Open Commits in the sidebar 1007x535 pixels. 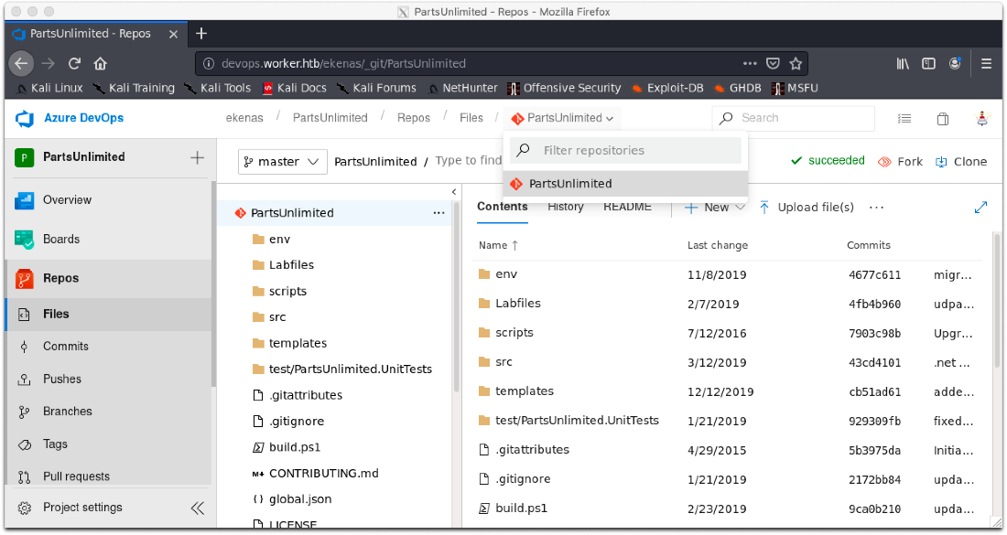[109, 347]
